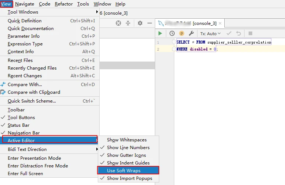Select Enter Presentation Mode
The height and width of the screenshot is (185, 285).
coord(50,158)
